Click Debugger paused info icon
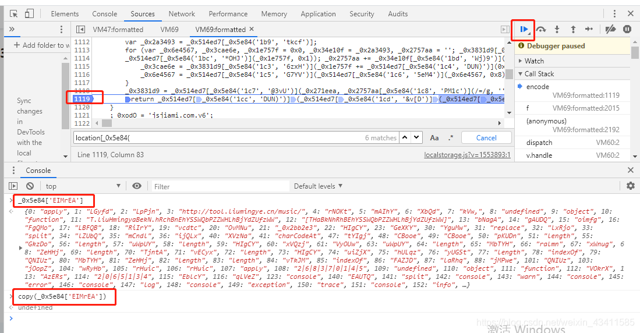640x333 pixels. click(x=521, y=46)
